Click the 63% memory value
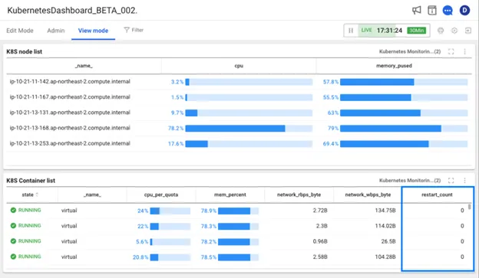479x278 pixels. click(x=333, y=113)
